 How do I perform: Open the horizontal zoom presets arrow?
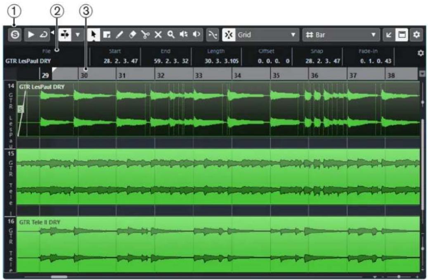(x=375, y=277)
